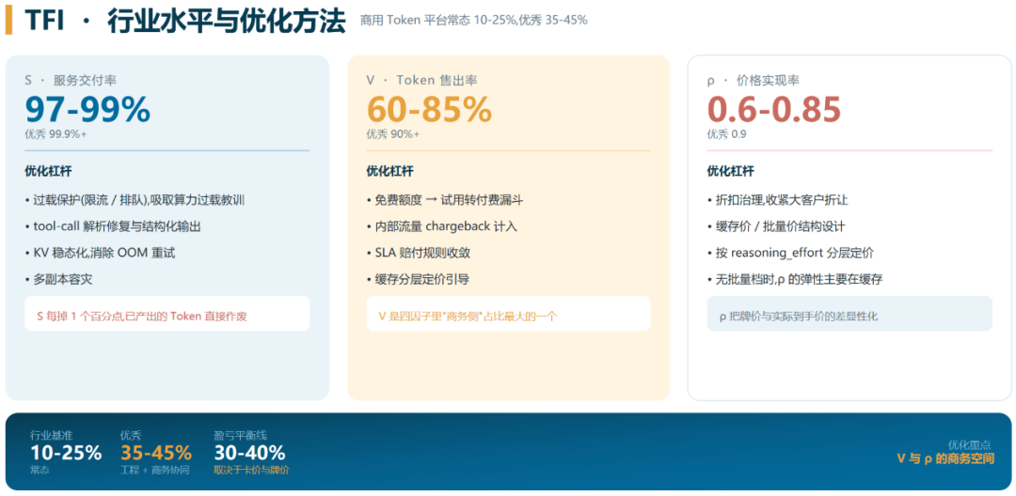The image size is (1016, 496).
Task: Select the "S 每掉 1 个百分点" note box
Action: 167,314
